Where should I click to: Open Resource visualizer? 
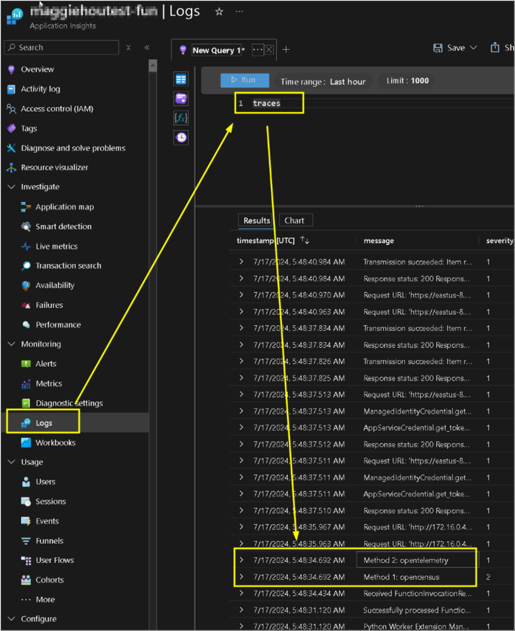click(x=54, y=167)
